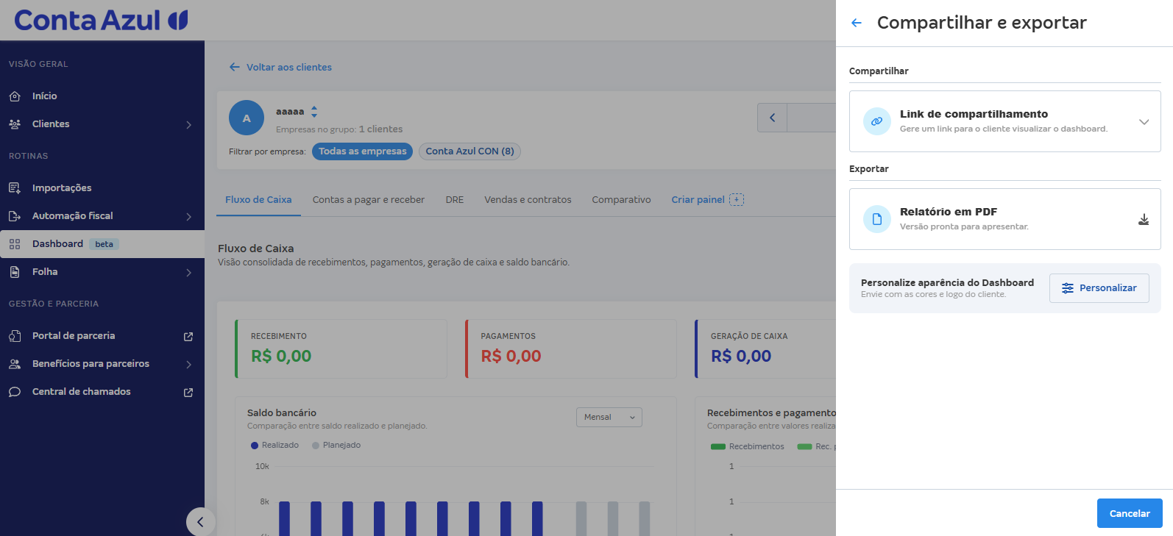The height and width of the screenshot is (536, 1173).
Task: Open the Contas a pagar e receber tab
Action: coord(369,200)
